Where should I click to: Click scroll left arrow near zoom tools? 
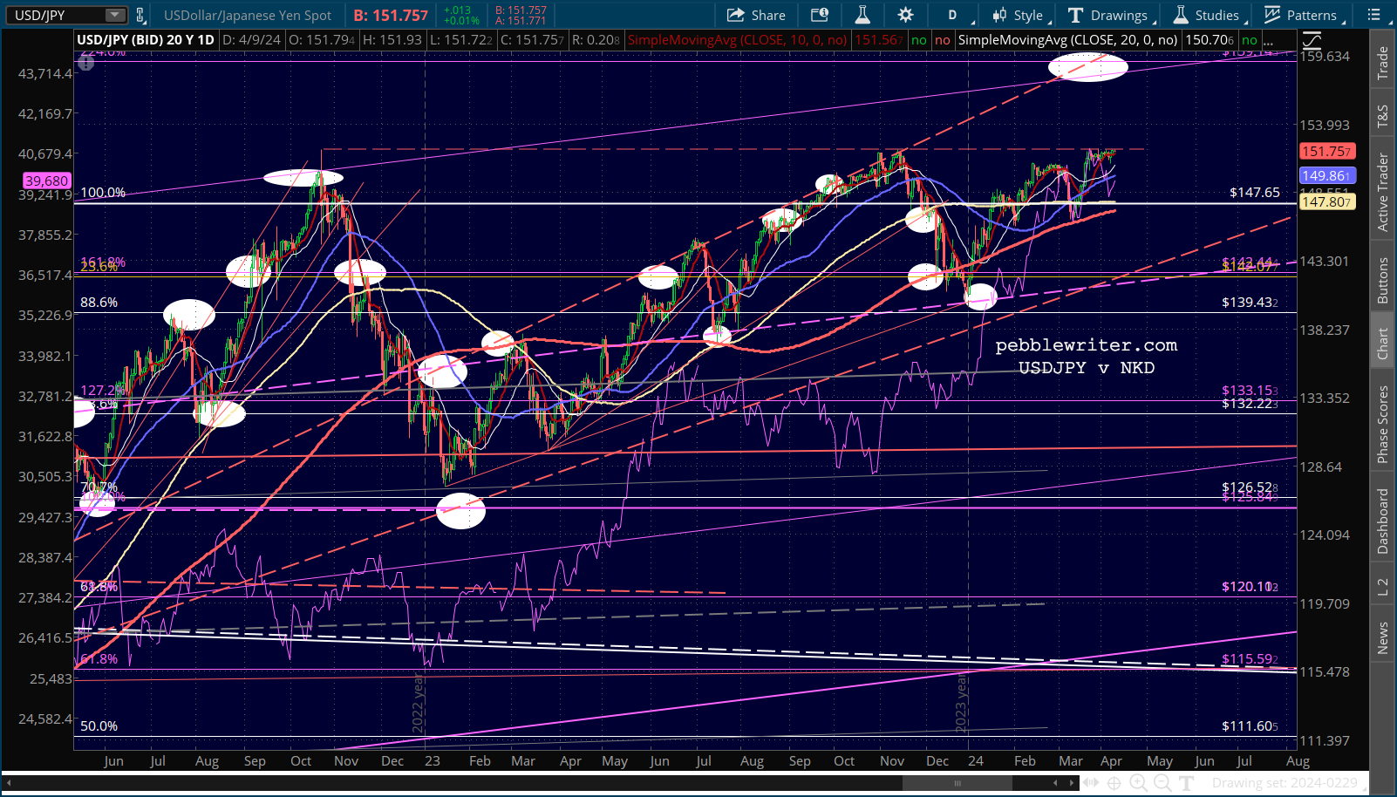tap(1055, 783)
